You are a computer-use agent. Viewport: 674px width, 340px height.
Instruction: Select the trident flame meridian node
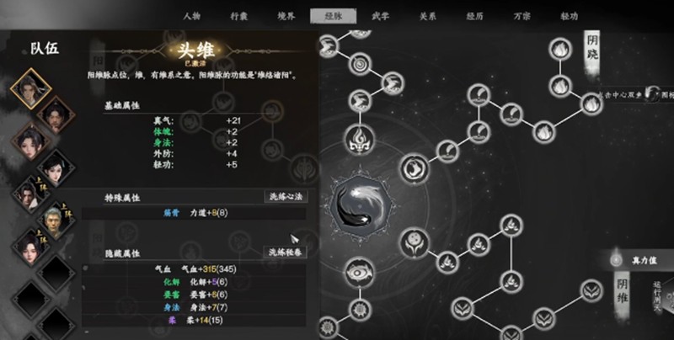click(360, 139)
